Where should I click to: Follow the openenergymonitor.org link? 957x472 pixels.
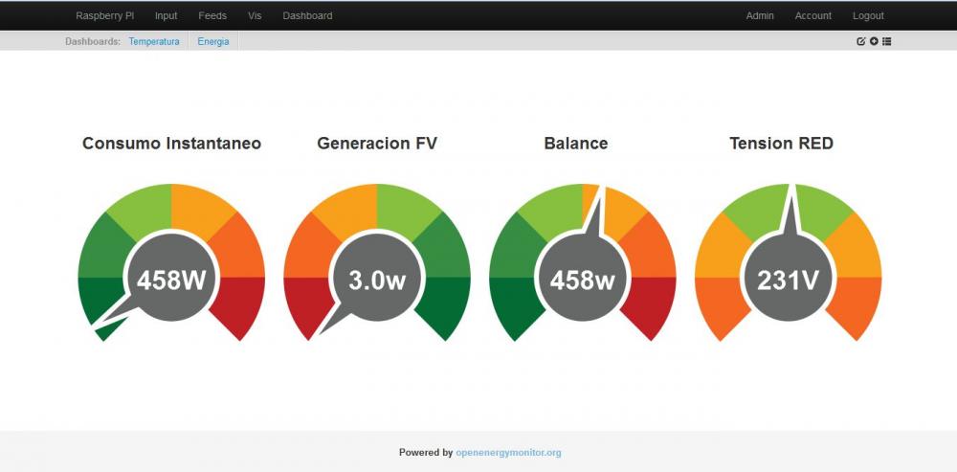pos(508,453)
